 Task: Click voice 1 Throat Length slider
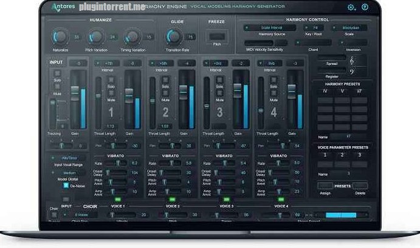coord(98,102)
